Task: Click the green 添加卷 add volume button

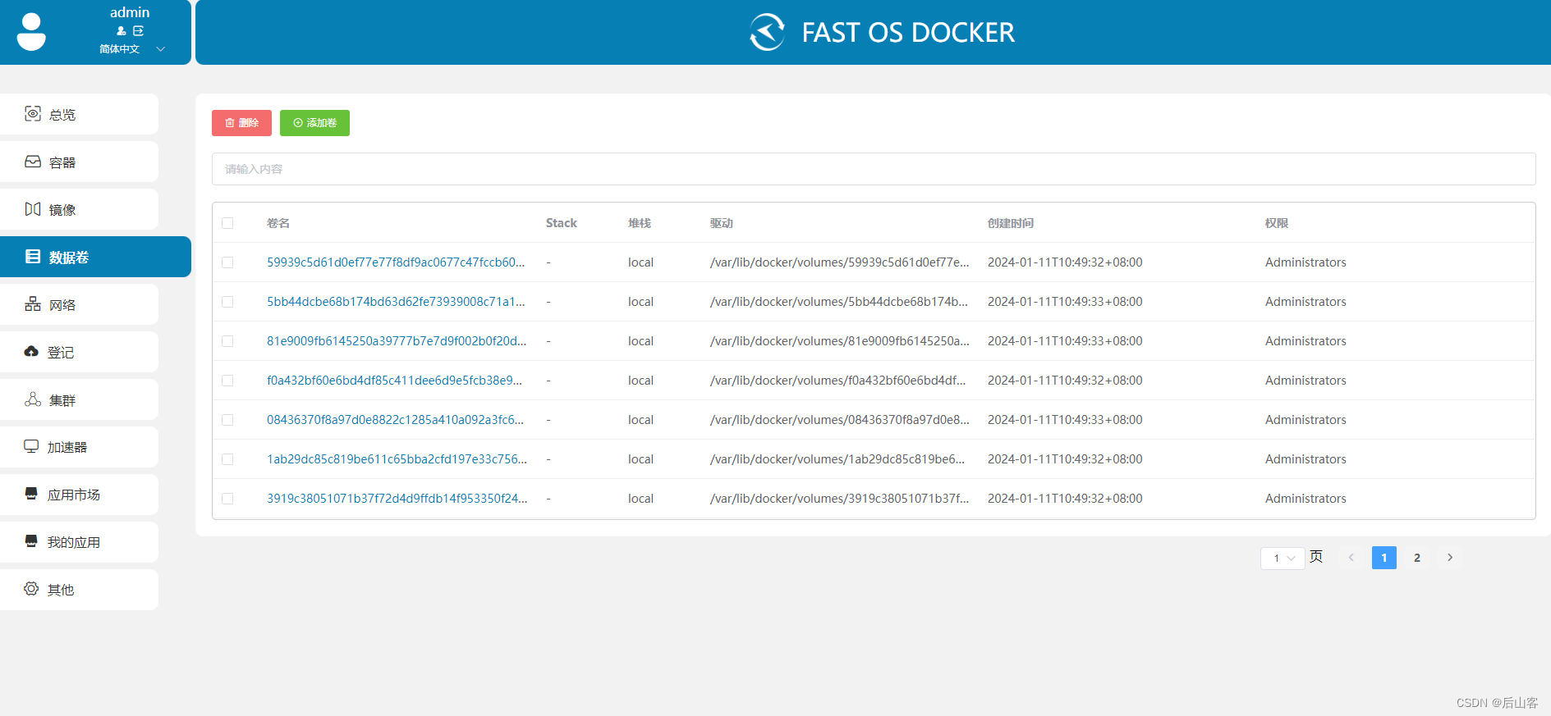Action: pos(314,123)
